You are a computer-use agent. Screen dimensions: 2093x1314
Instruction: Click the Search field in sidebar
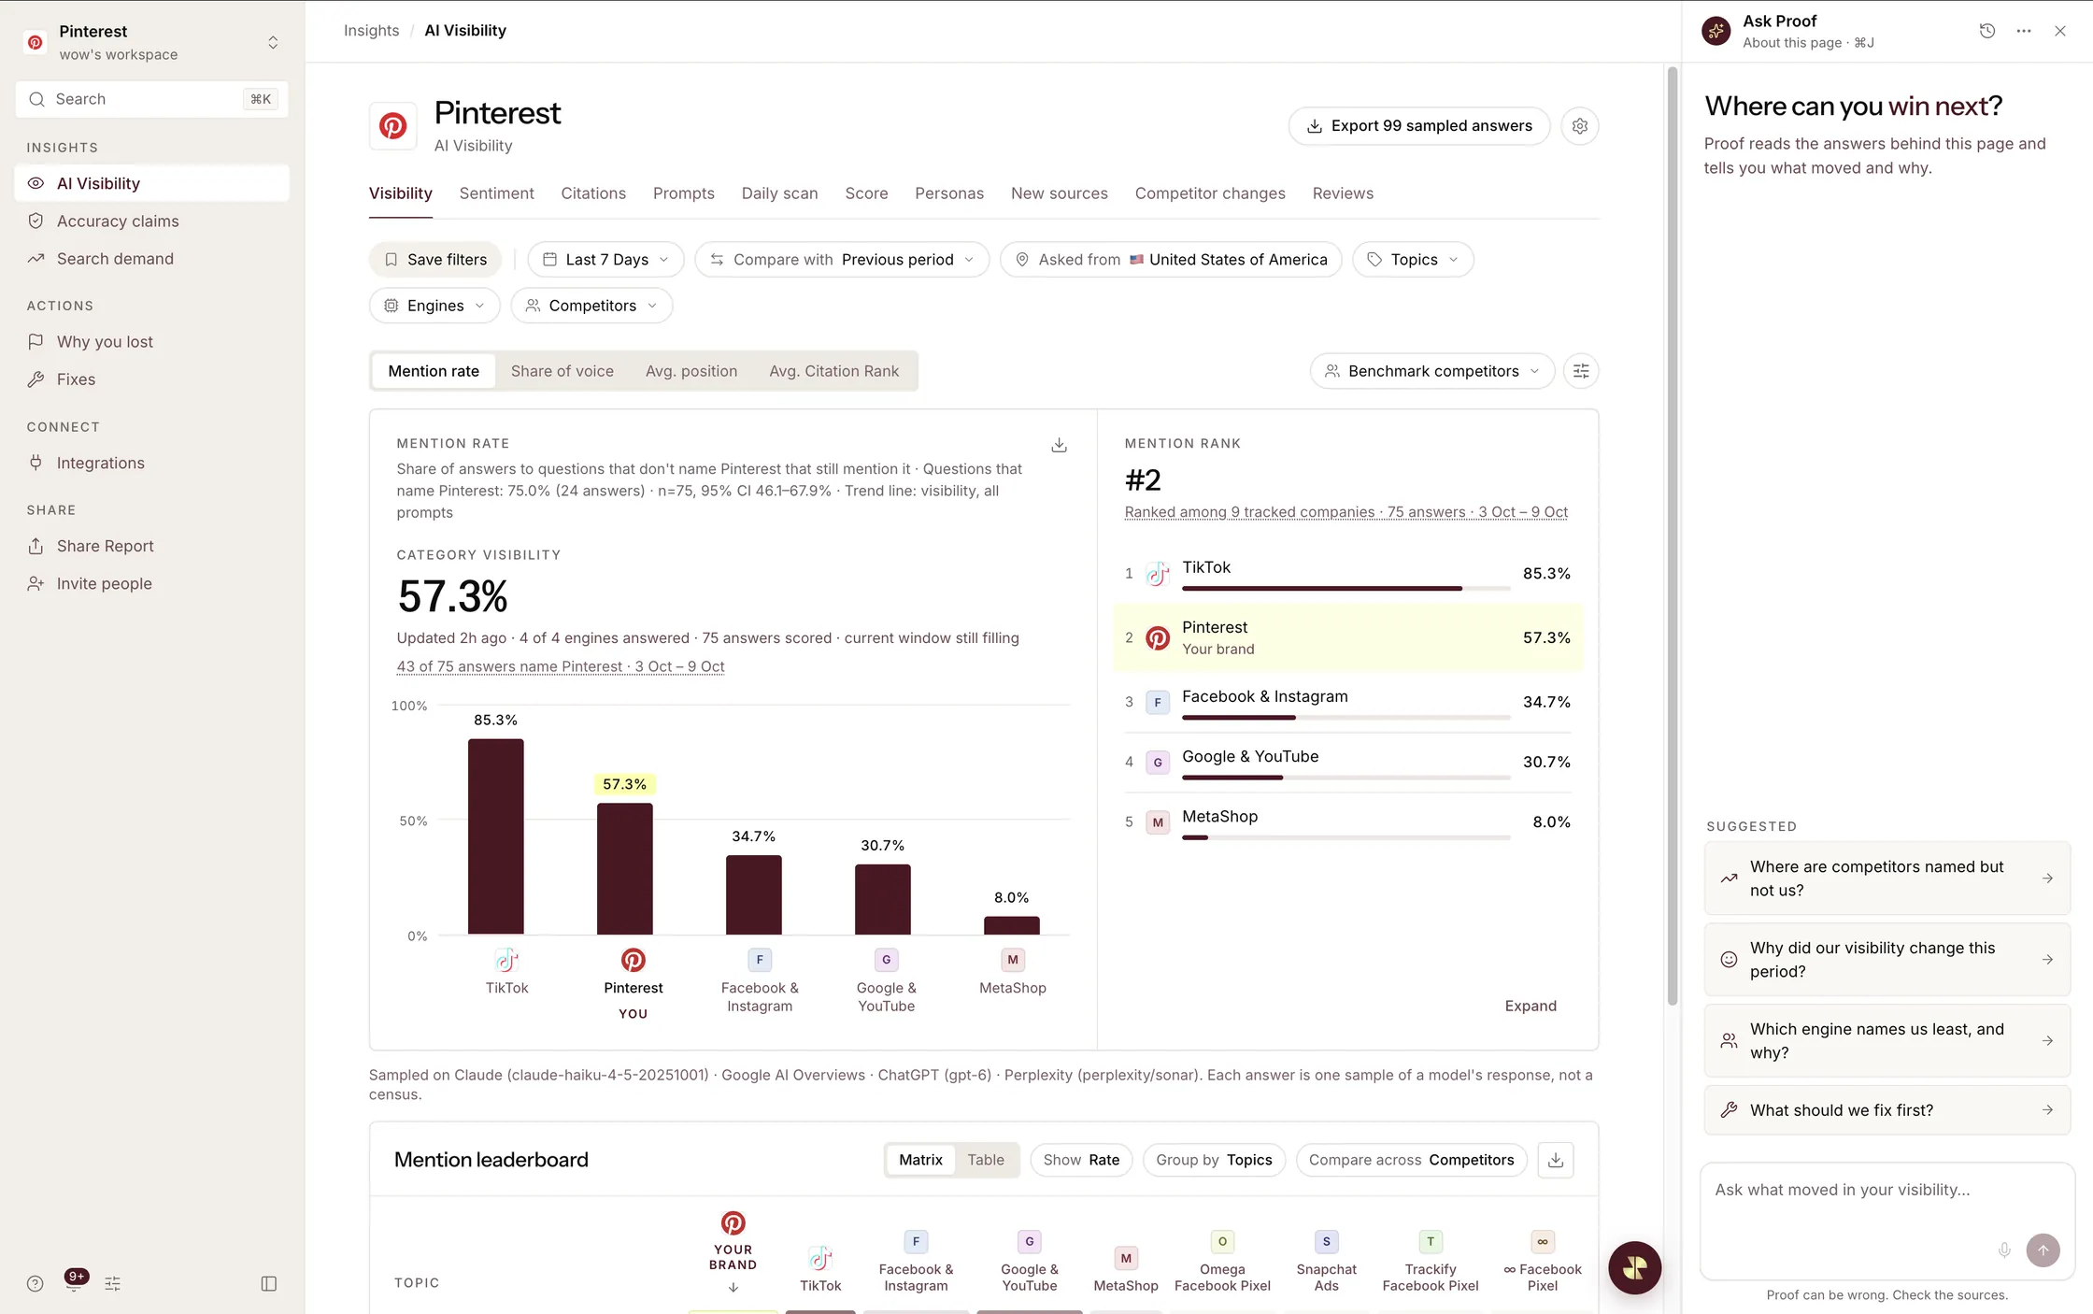click(152, 99)
